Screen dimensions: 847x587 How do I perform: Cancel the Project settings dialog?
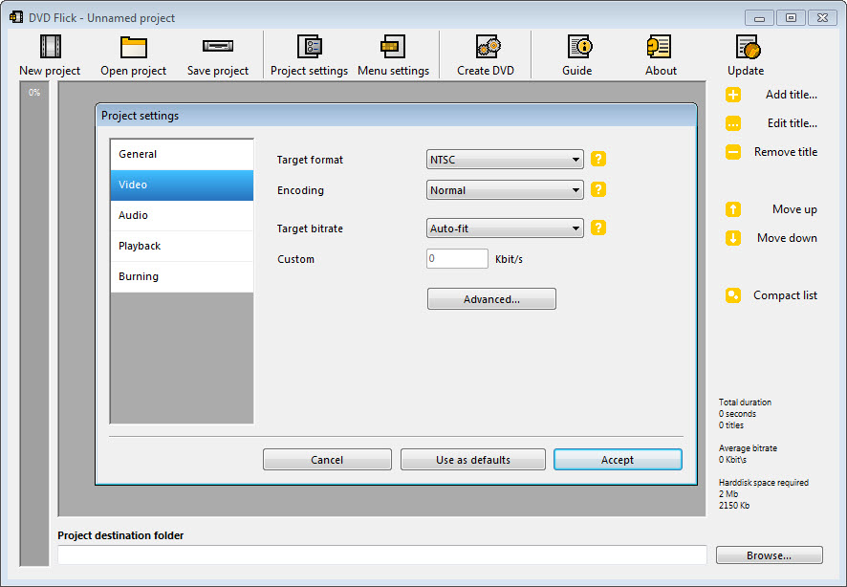click(327, 460)
